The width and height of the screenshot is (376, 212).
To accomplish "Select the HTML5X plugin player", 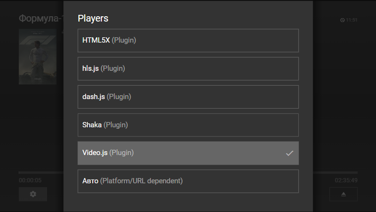I will [x=188, y=40].
